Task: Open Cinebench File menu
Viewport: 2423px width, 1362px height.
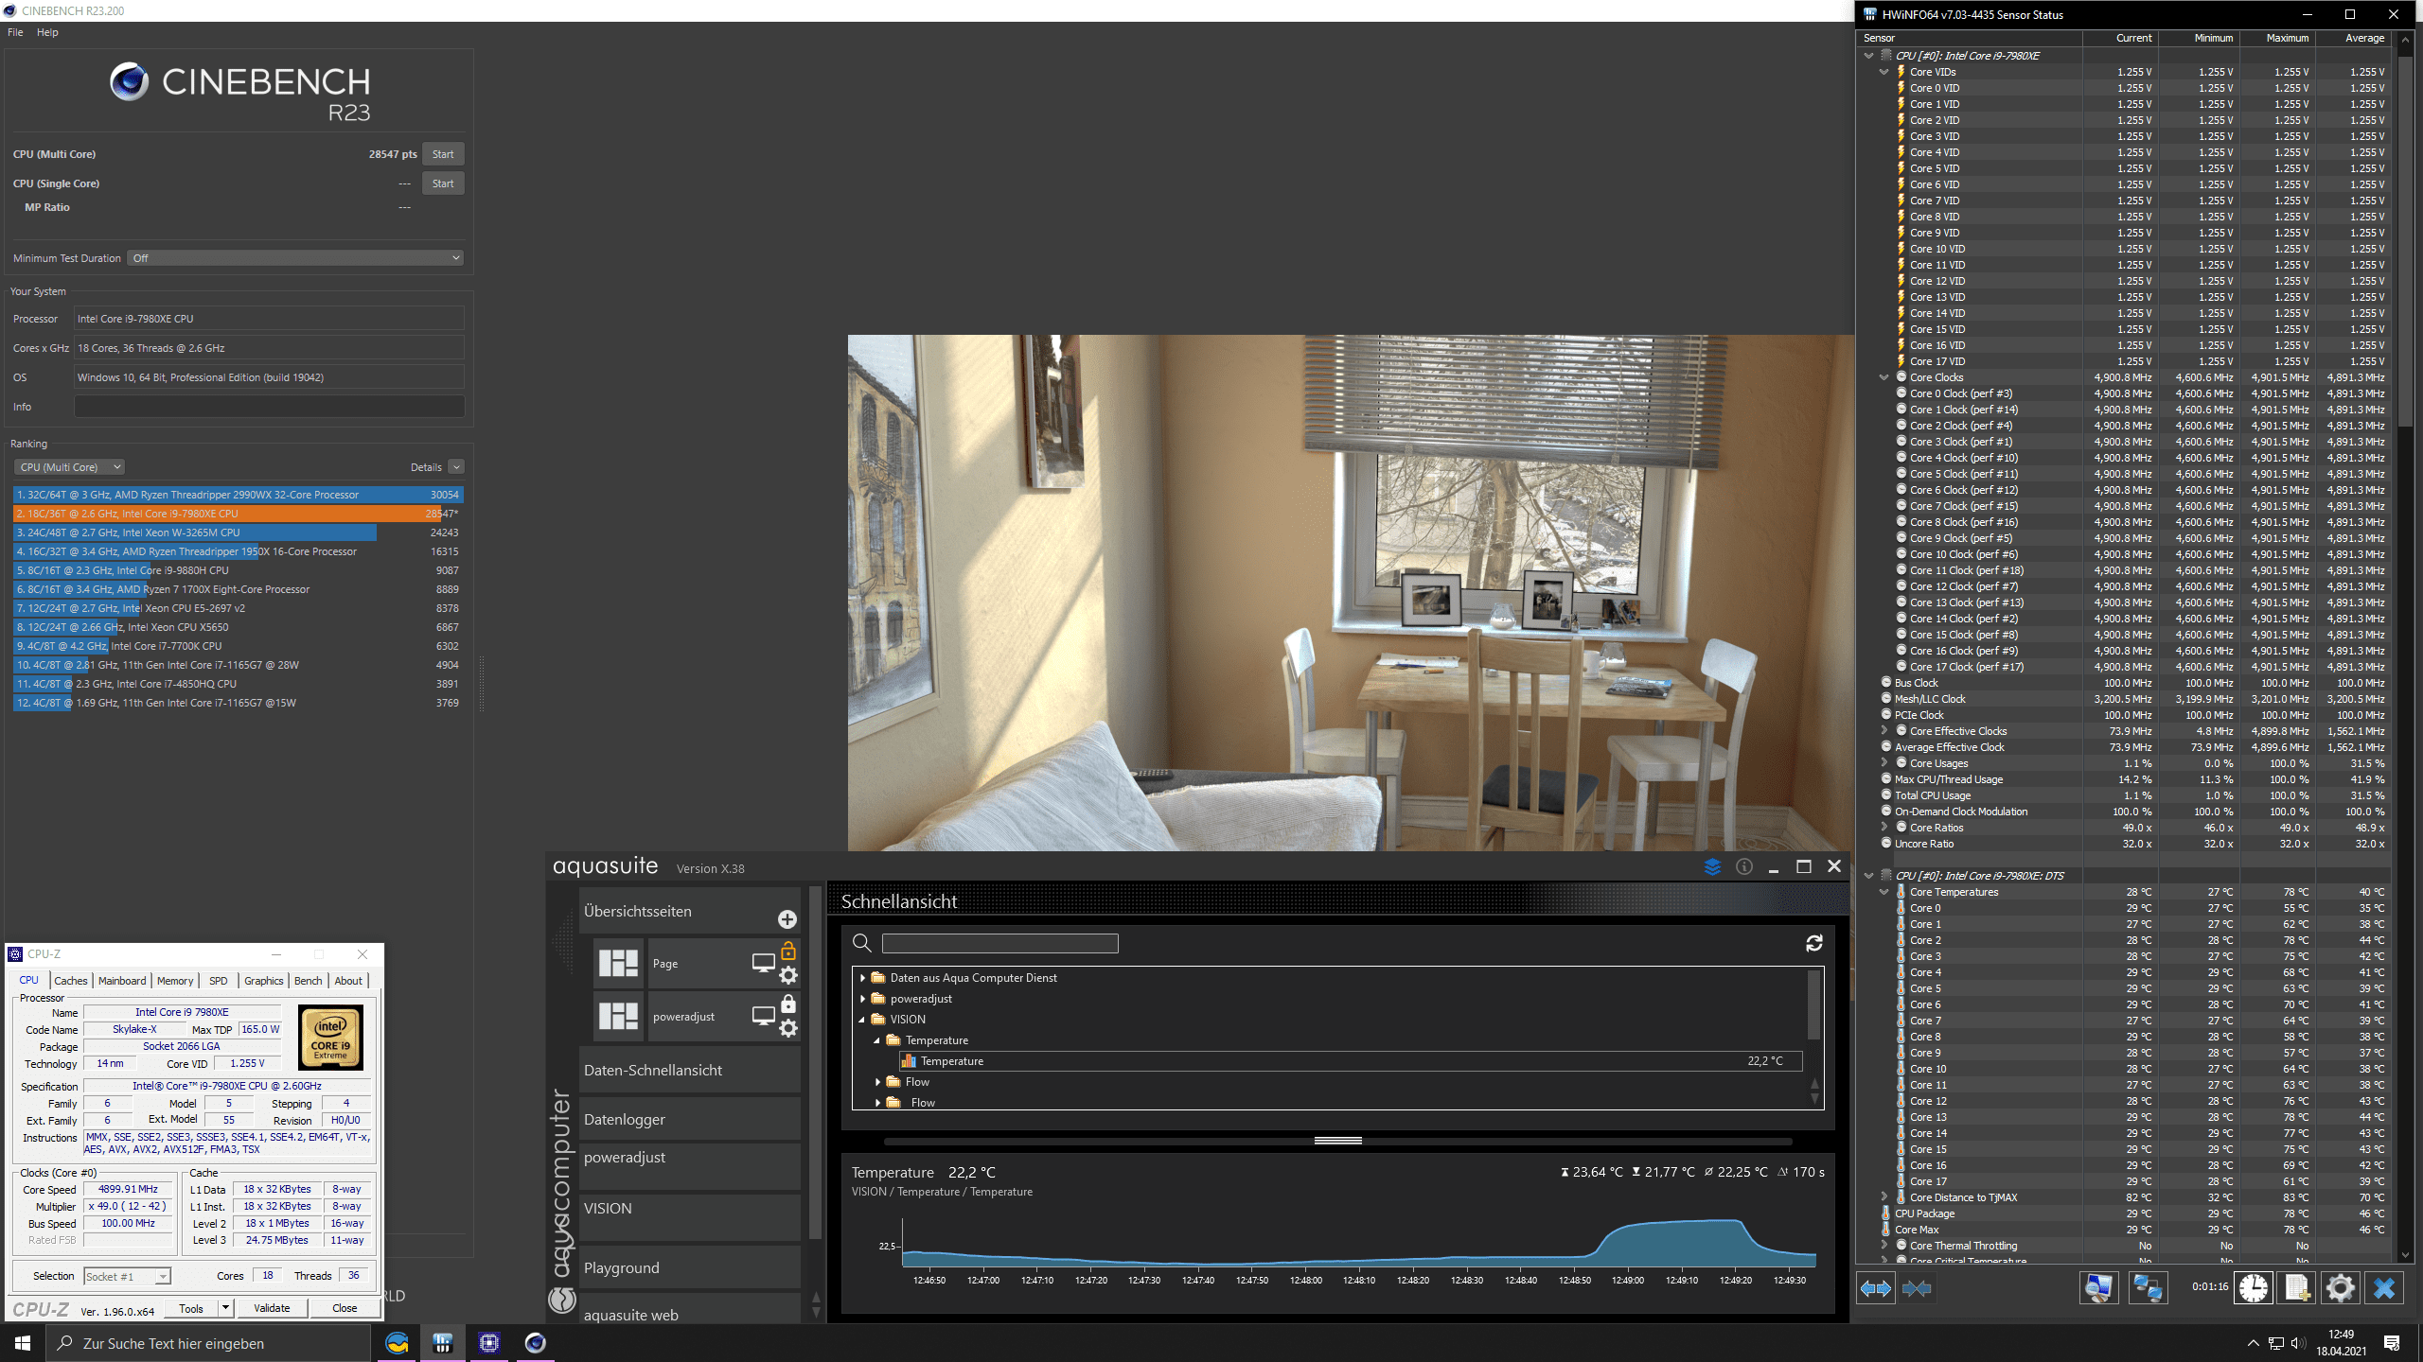Action: click(15, 32)
